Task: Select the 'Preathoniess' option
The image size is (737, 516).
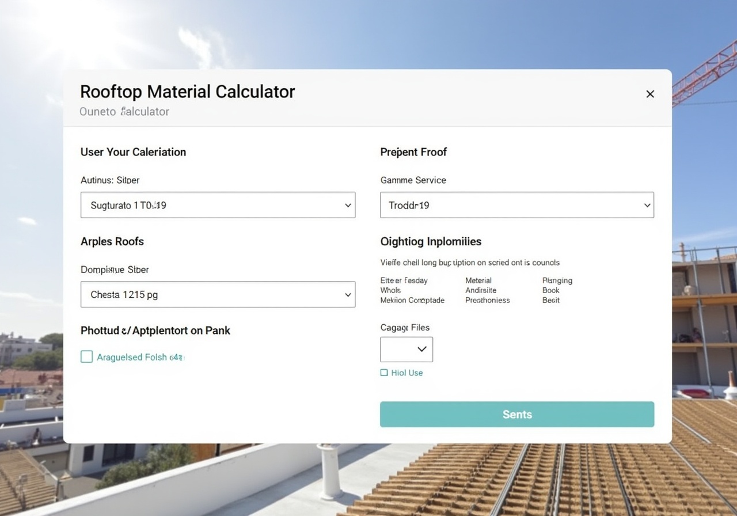Action: point(488,300)
